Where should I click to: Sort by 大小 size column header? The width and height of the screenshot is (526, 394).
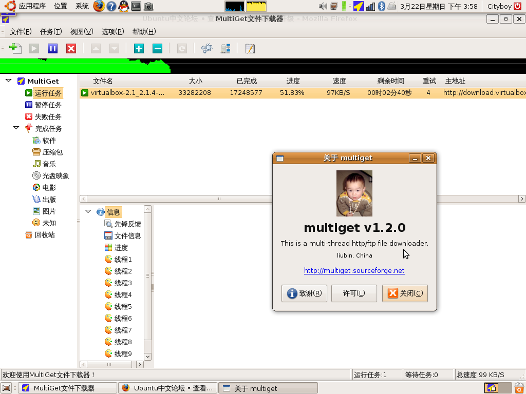[195, 81]
